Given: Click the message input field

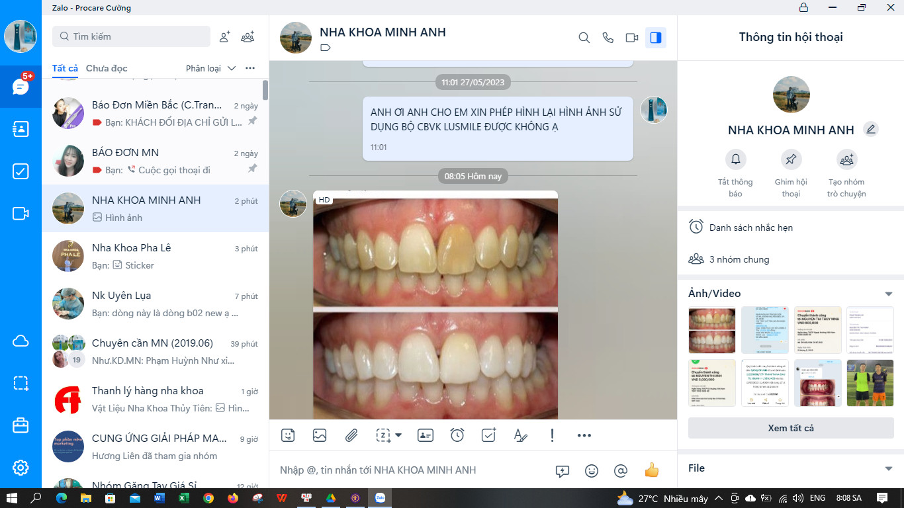Looking at the screenshot, I should [x=410, y=470].
